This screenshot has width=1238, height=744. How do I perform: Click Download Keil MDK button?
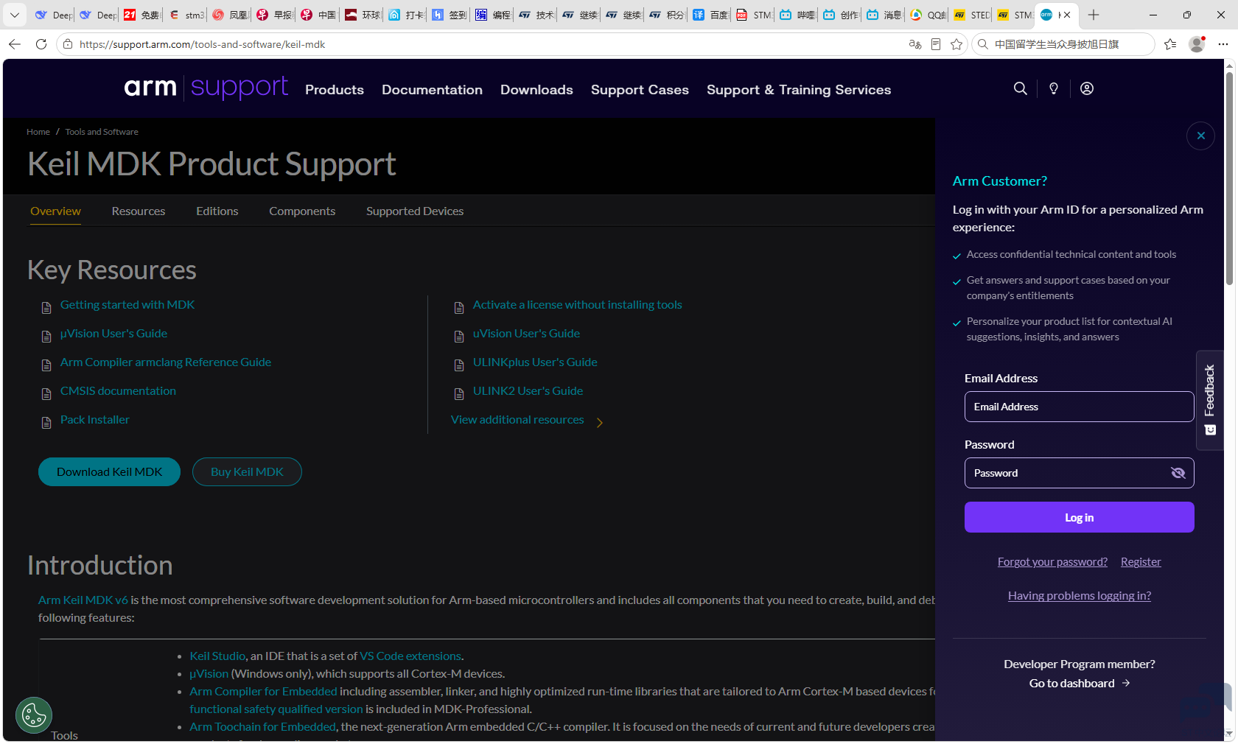pos(109,471)
